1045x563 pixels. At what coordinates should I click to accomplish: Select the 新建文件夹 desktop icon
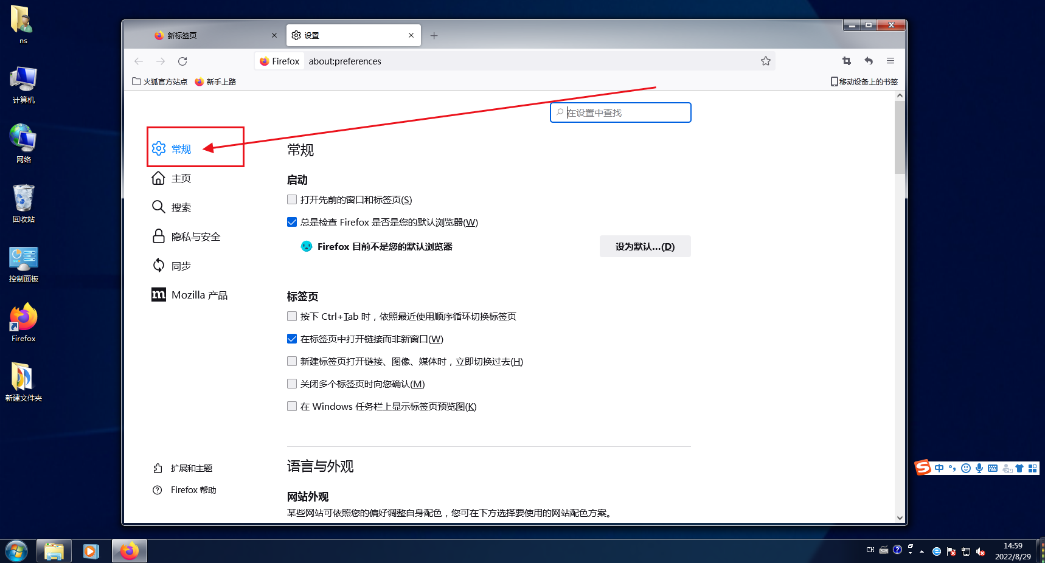24,382
